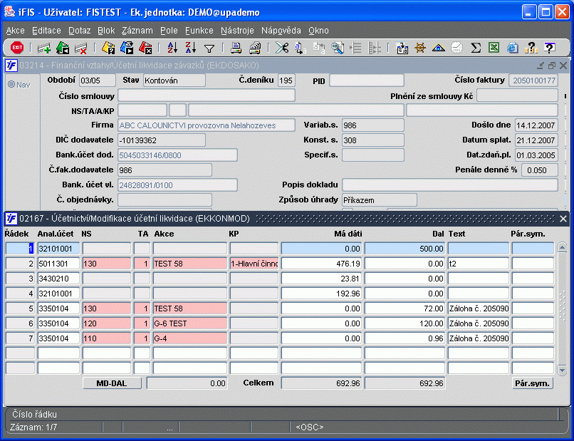Open the Záznam menu
The height and width of the screenshot is (441, 574).
point(137,31)
